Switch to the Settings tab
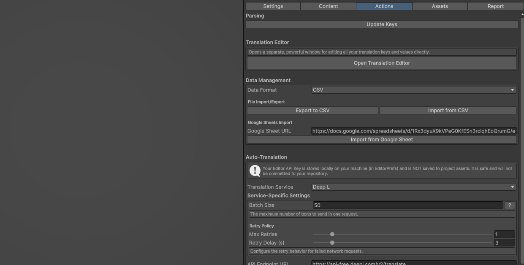 [273, 6]
